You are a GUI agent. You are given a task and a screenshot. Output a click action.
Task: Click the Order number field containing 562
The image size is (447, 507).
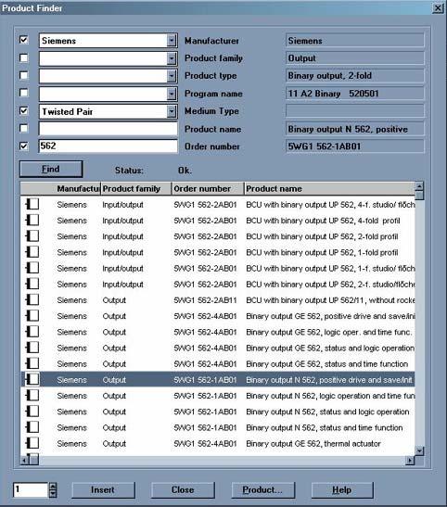(108, 146)
